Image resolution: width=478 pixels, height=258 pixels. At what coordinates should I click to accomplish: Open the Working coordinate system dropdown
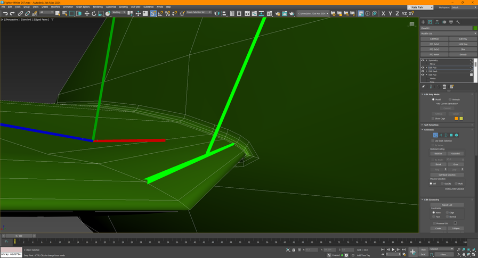(x=119, y=12)
